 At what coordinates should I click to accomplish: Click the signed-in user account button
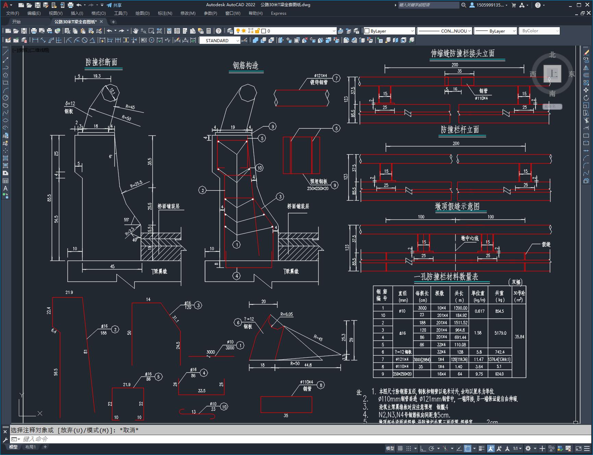tap(489, 5)
